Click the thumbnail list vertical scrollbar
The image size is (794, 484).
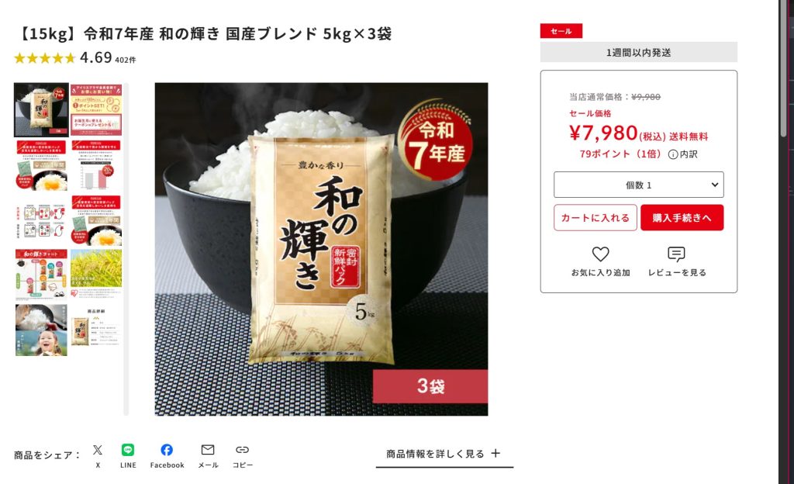(x=126, y=248)
